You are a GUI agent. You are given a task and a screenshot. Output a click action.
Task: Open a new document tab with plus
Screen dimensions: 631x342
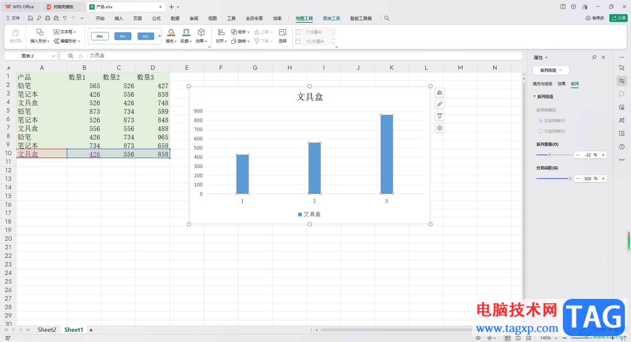[x=172, y=7]
